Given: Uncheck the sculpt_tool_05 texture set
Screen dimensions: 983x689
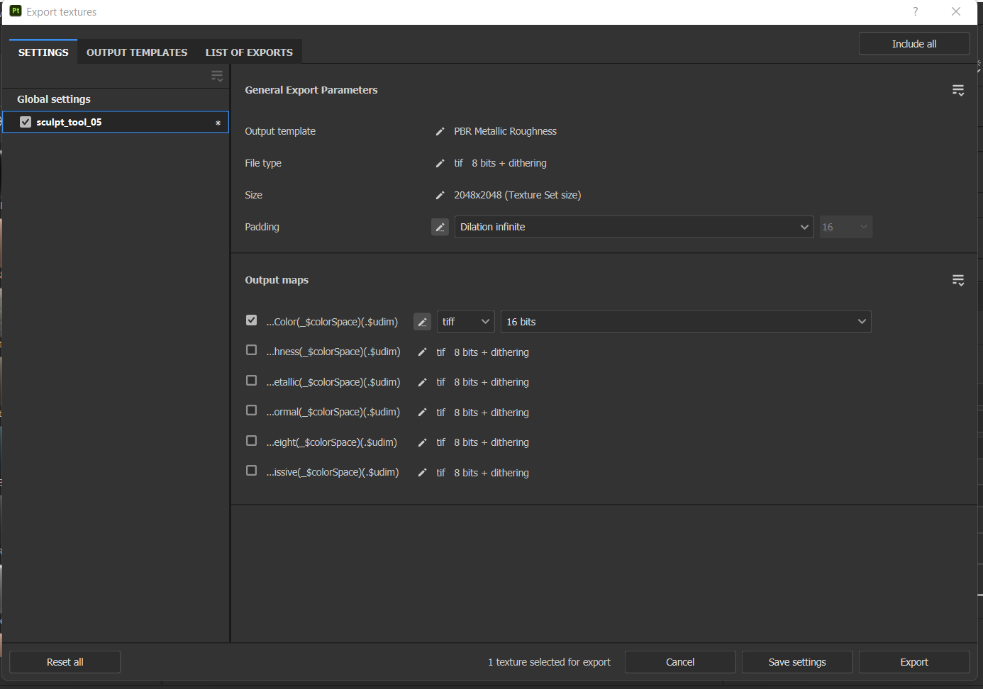Looking at the screenshot, I should pyautogui.click(x=26, y=121).
